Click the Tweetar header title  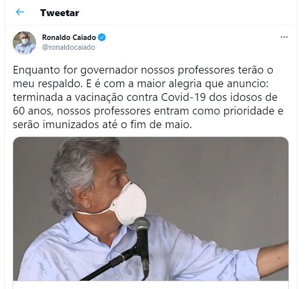(x=60, y=13)
